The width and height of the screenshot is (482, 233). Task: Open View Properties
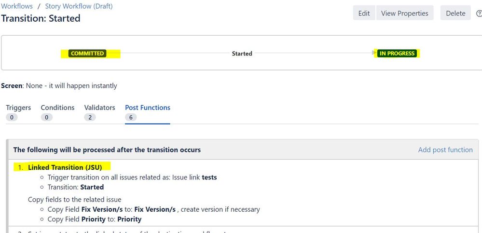click(404, 13)
